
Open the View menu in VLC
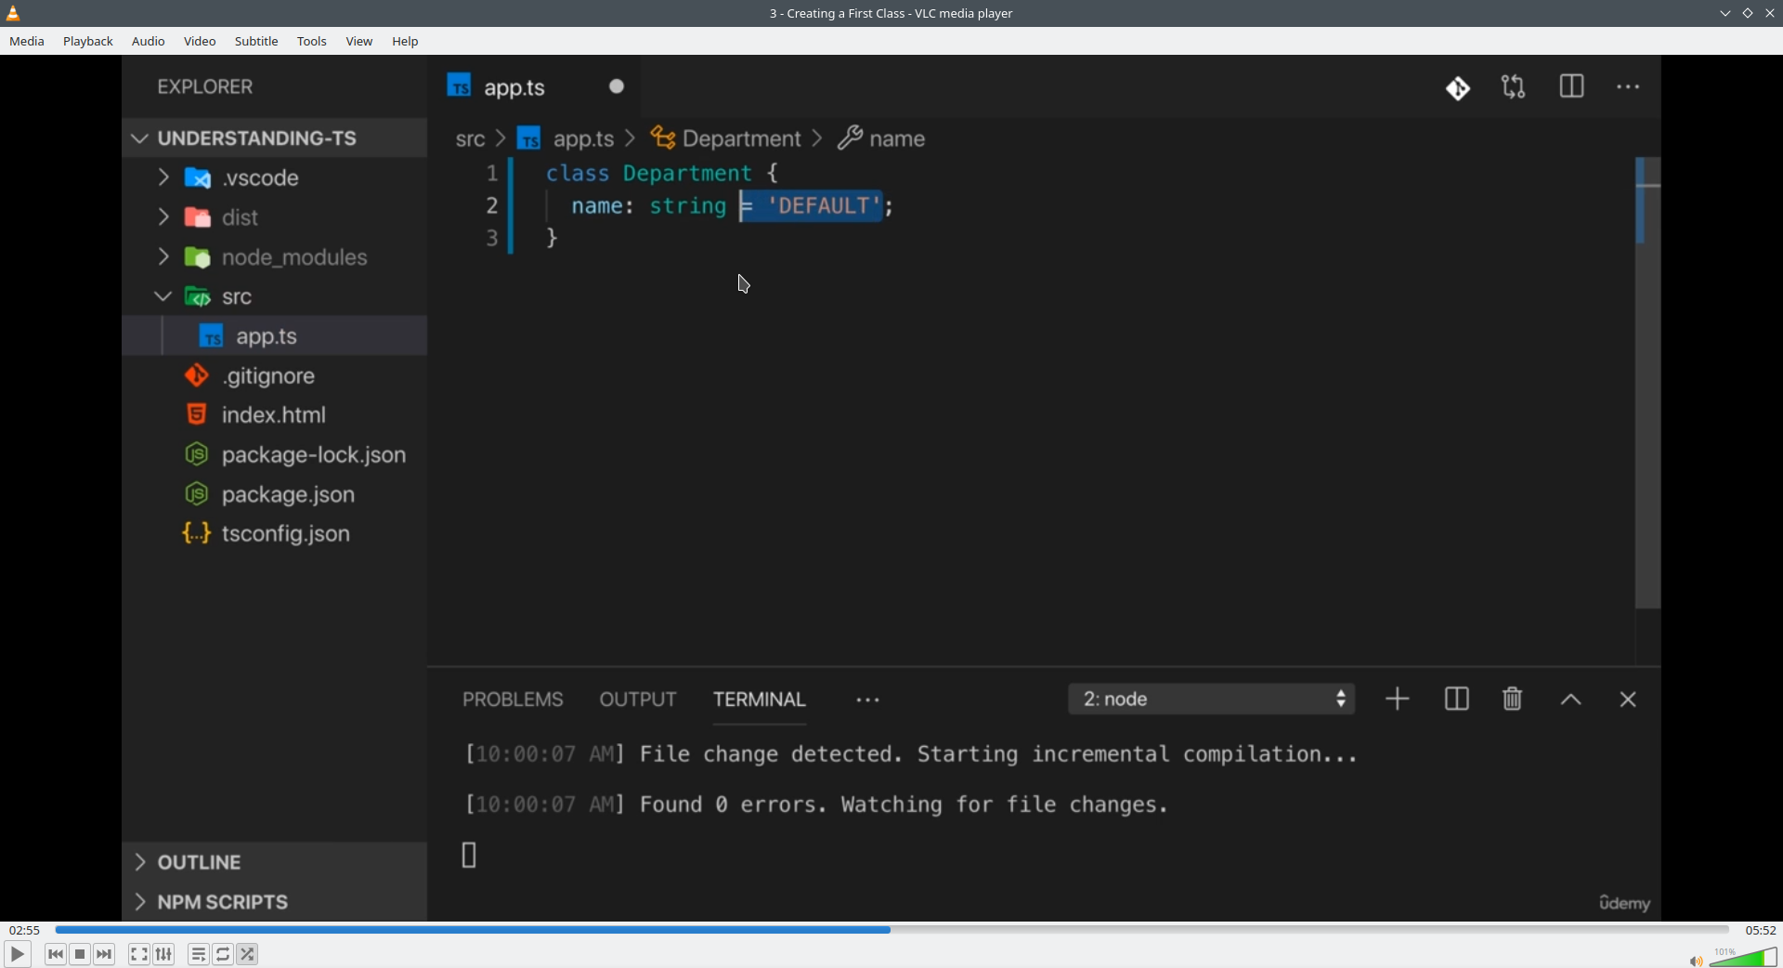(359, 42)
